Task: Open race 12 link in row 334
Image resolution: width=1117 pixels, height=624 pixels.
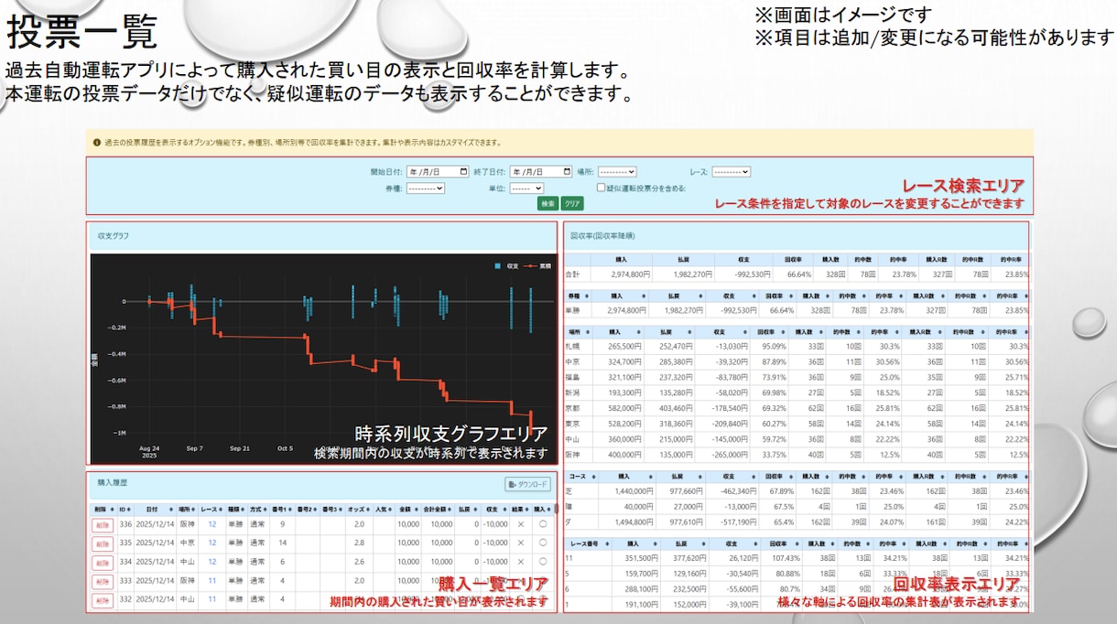Action: [211, 562]
